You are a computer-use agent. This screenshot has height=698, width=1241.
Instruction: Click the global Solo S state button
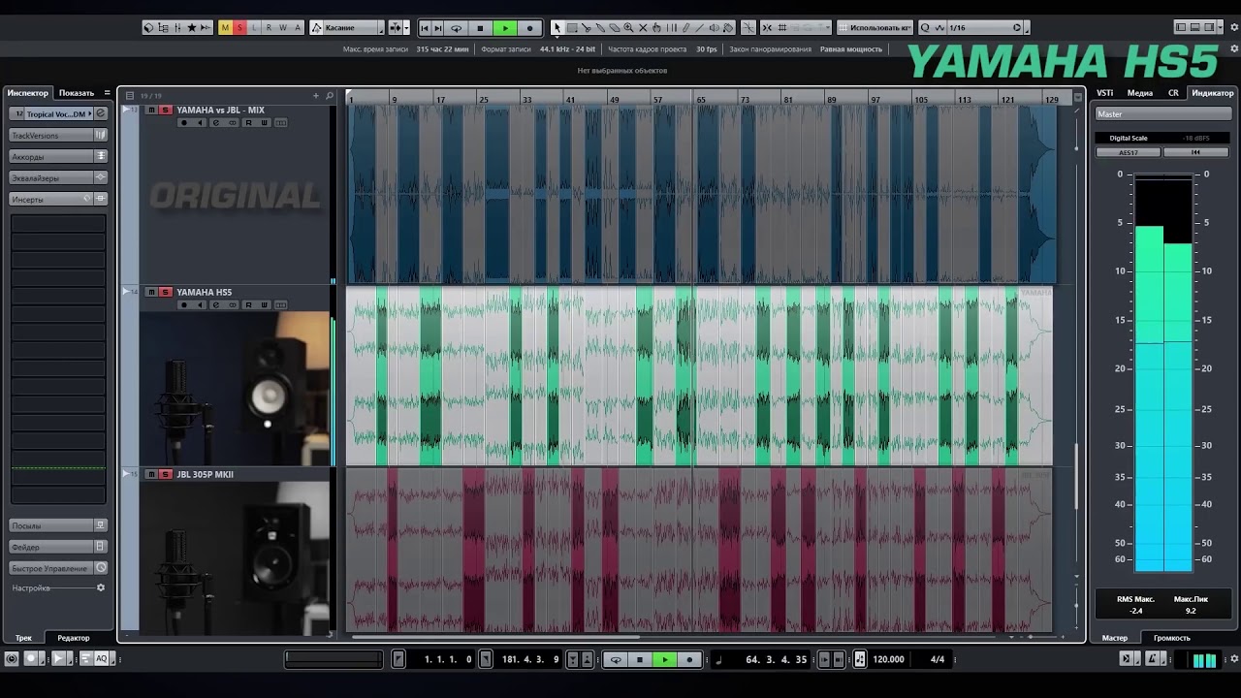240,28
